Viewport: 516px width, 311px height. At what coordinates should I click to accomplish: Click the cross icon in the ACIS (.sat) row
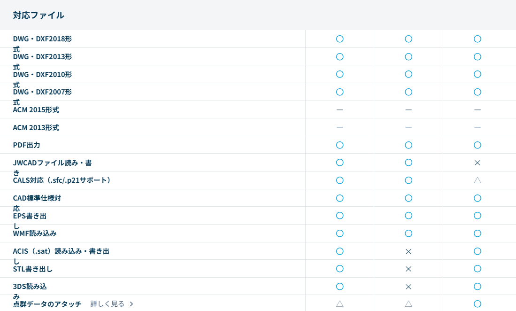pos(408,251)
